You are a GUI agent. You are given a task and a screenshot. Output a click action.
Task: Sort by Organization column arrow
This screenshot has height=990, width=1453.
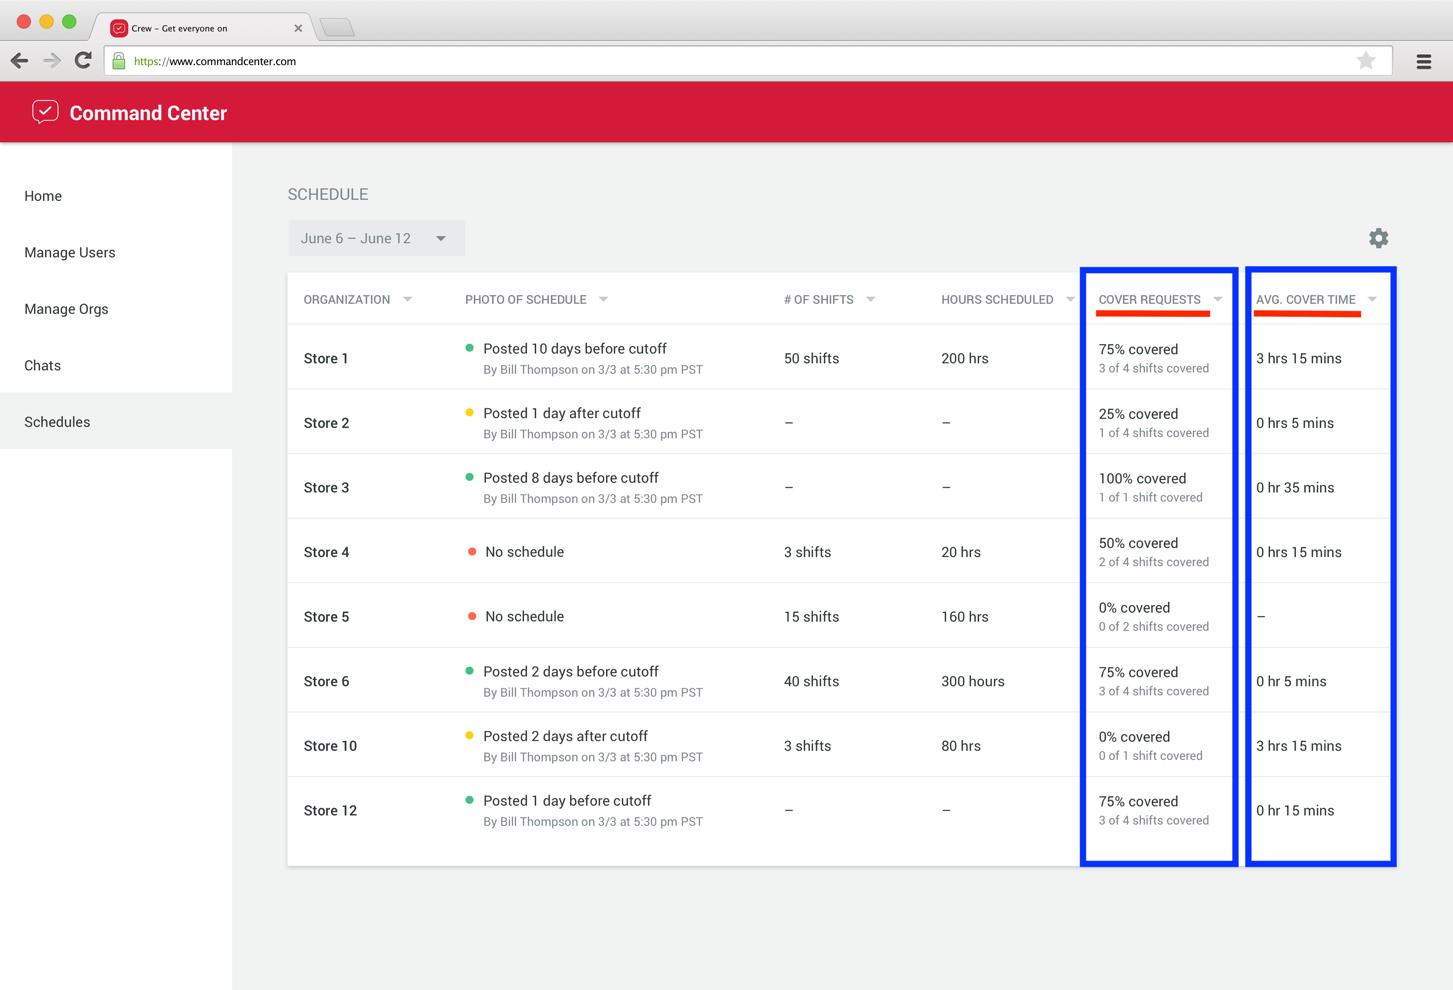tap(408, 299)
